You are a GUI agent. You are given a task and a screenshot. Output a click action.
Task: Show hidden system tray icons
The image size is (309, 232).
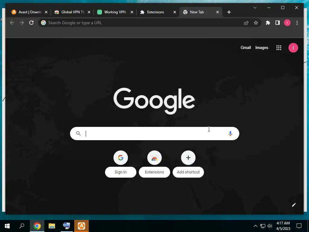[255, 226]
